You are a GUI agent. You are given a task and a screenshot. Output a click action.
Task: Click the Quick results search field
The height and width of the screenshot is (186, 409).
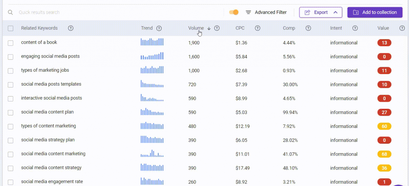pos(117,12)
